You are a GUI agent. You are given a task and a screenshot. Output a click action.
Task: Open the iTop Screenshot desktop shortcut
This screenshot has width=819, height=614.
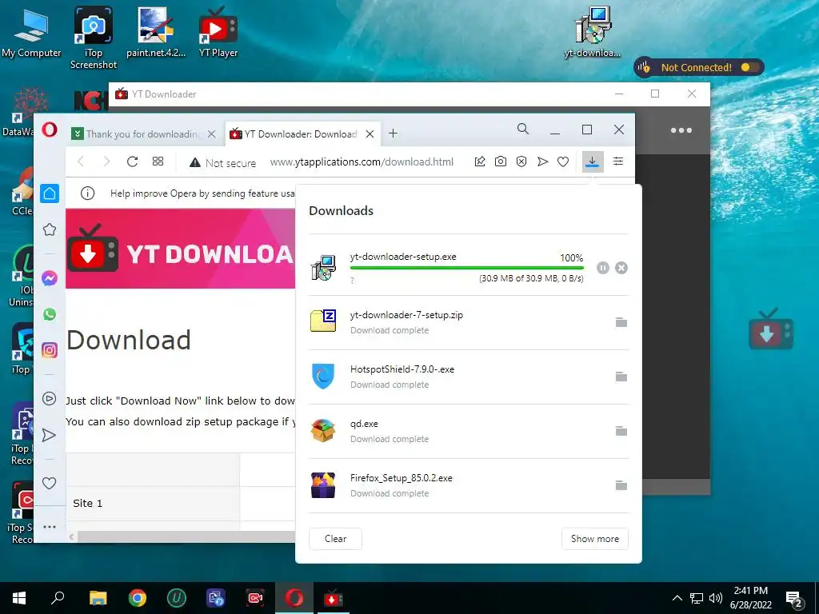94,38
